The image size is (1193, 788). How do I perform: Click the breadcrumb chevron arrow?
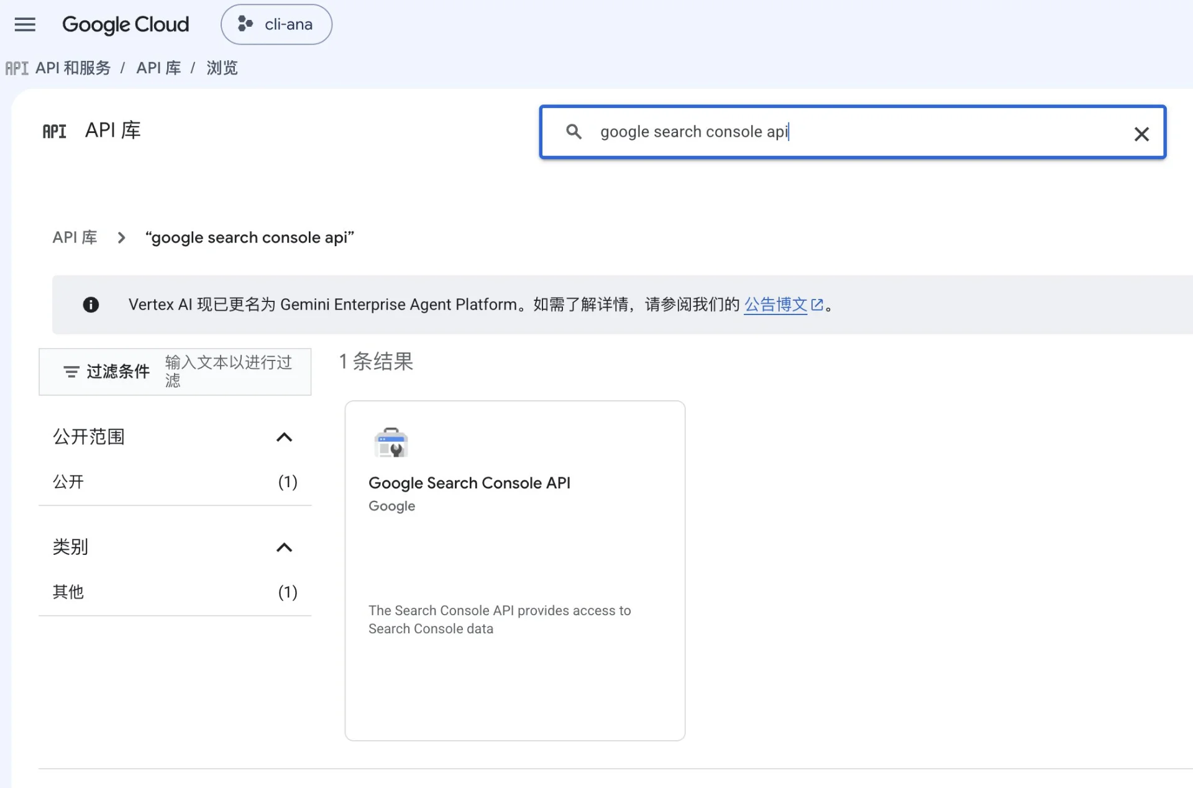pyautogui.click(x=121, y=237)
